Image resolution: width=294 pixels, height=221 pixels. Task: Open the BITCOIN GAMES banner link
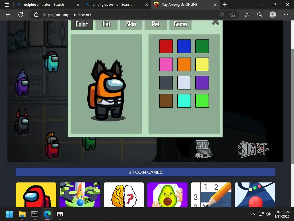[x=146, y=172]
